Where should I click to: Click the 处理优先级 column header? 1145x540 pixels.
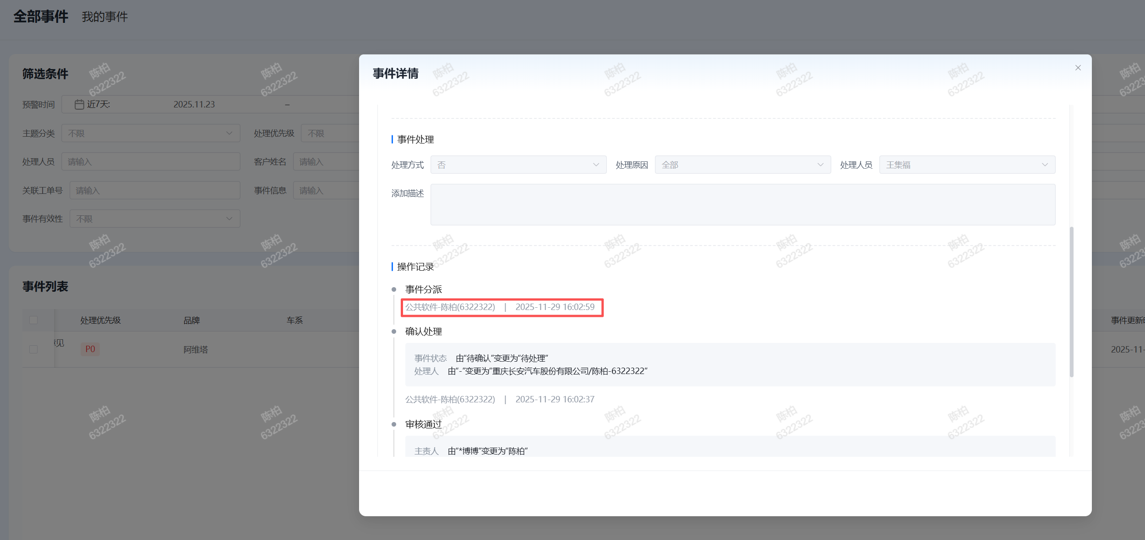click(100, 320)
